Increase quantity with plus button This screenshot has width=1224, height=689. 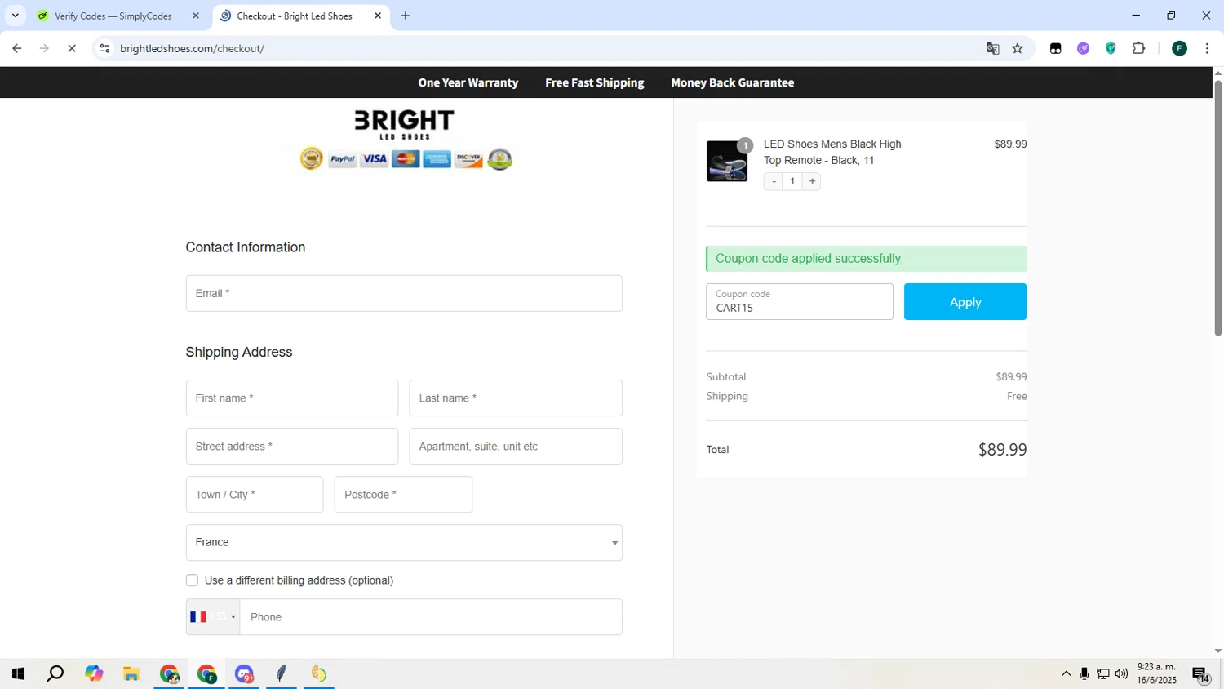[812, 181]
